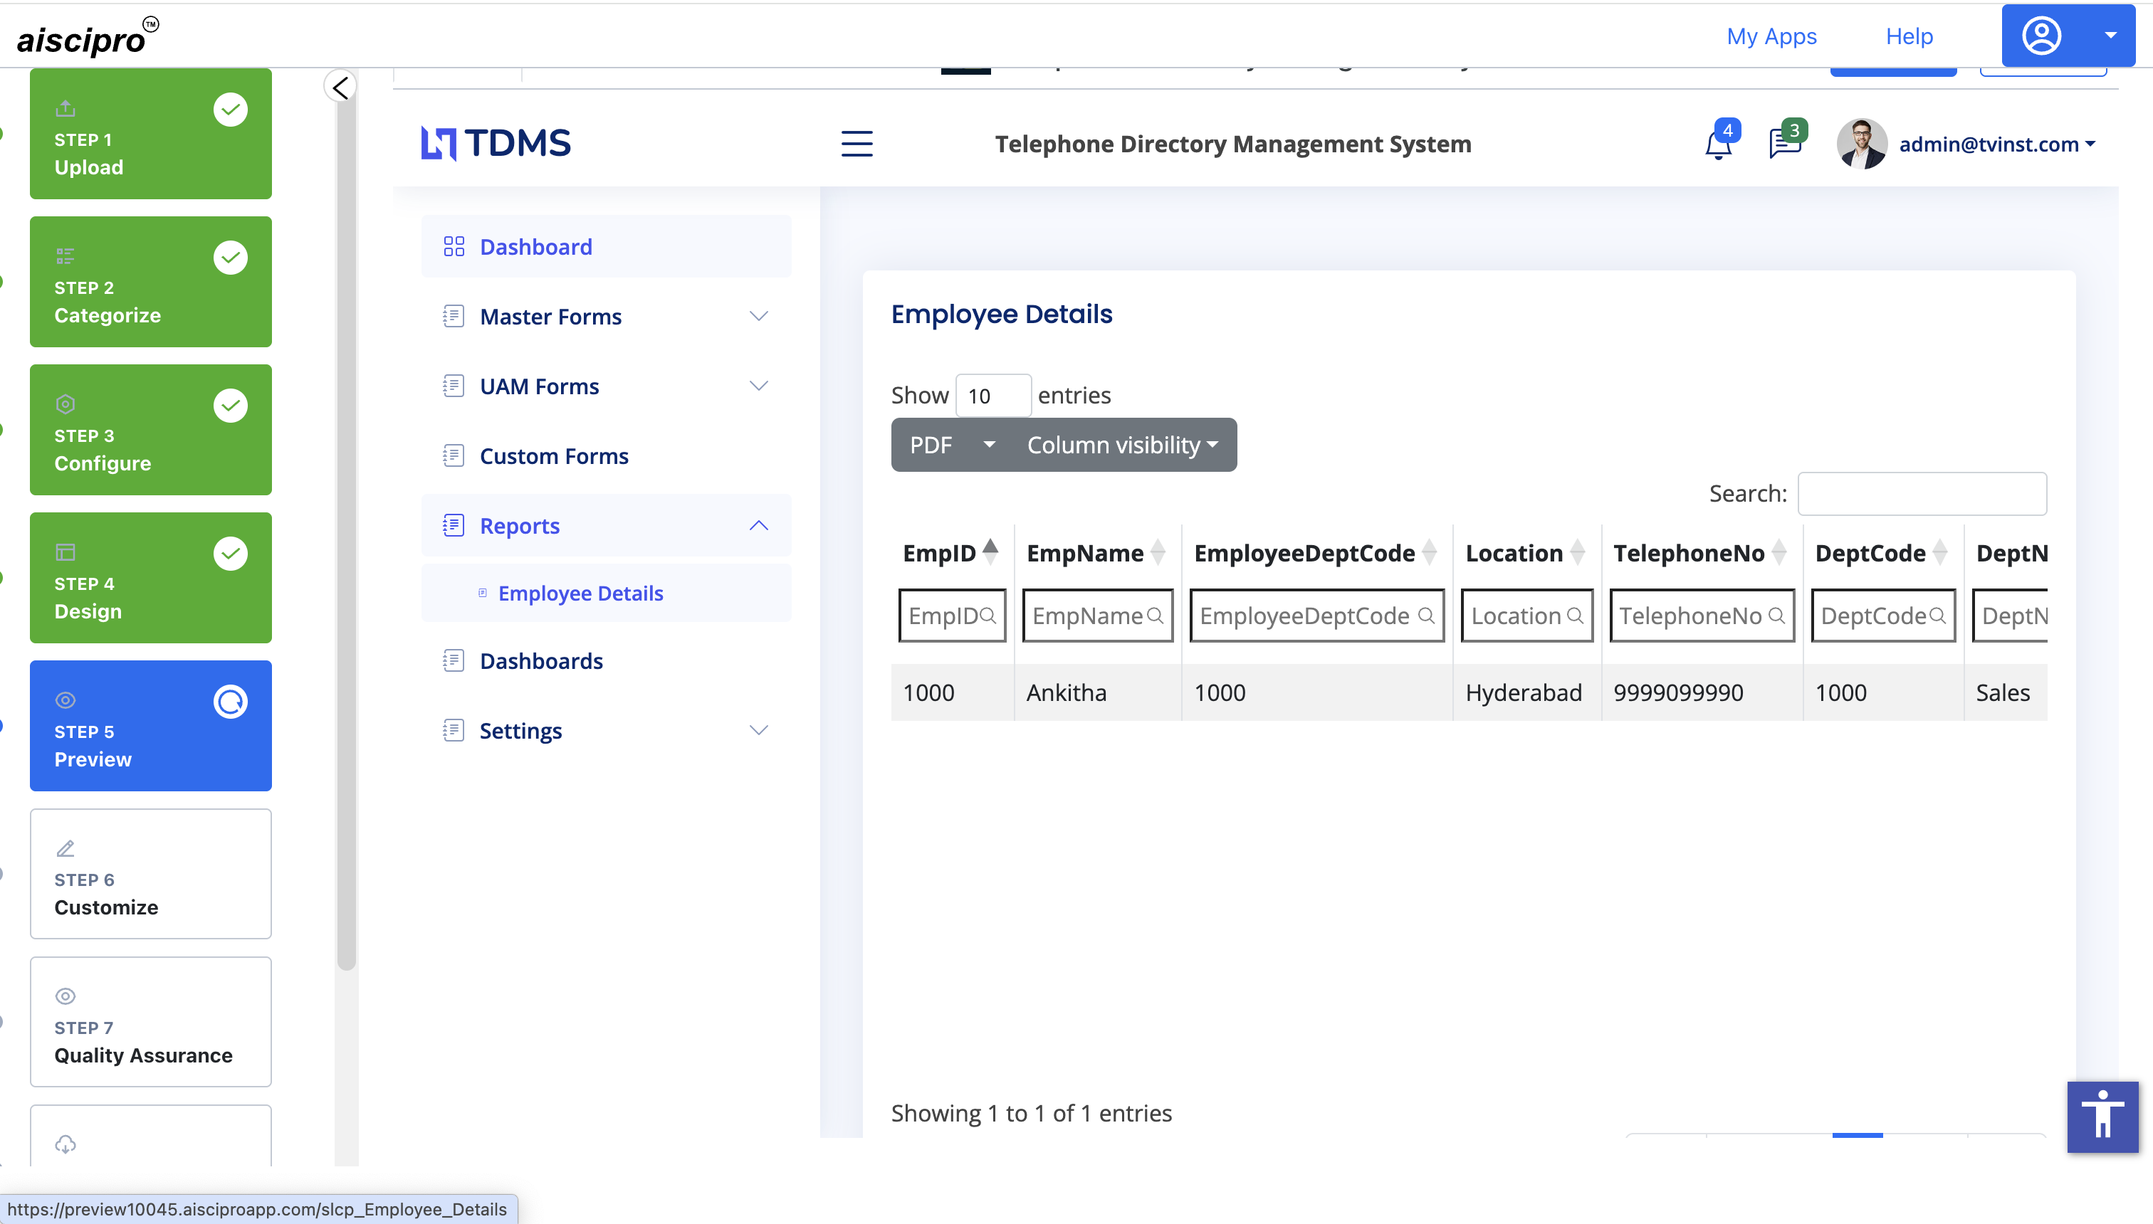Sort by Location column arrow
2153x1224 pixels.
coord(1578,552)
